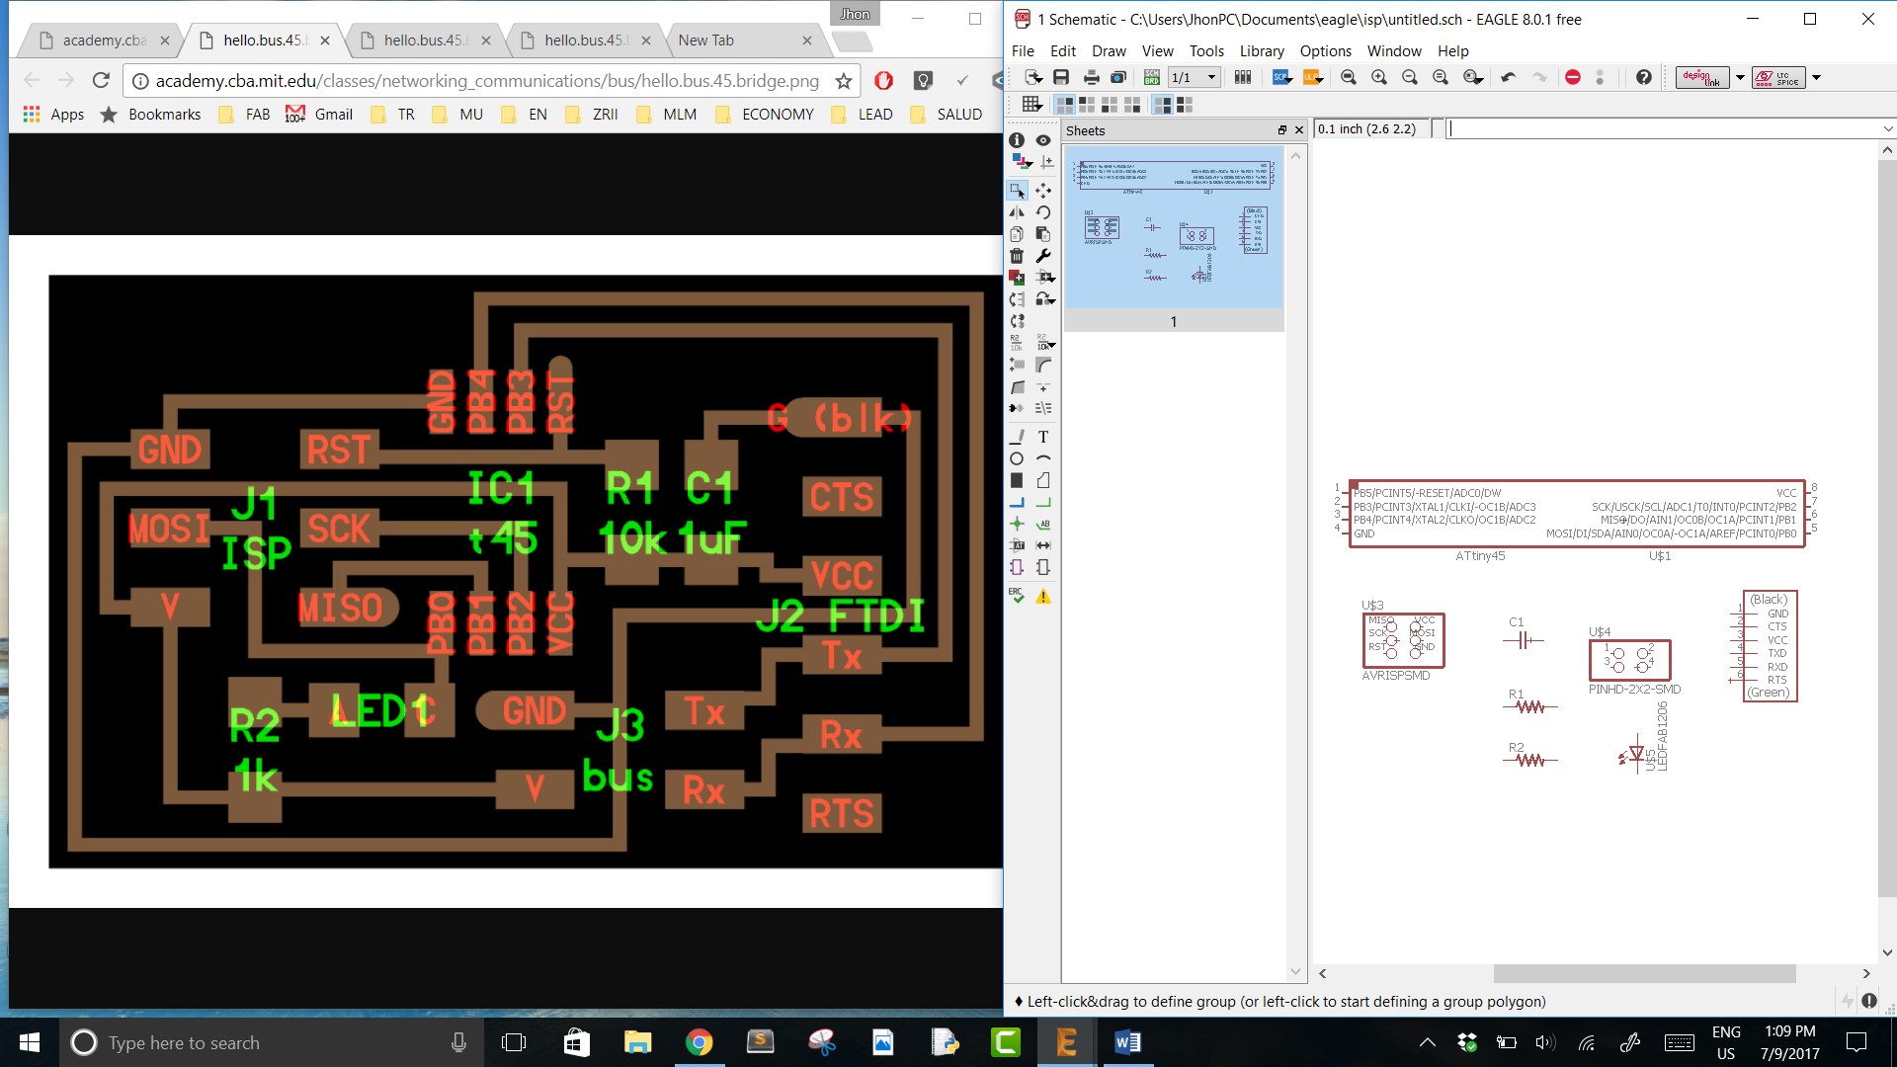Toggle the first highlighted panel layout button

1065,105
